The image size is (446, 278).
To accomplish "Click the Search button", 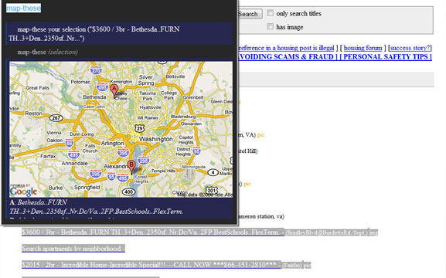I will click(x=250, y=14).
